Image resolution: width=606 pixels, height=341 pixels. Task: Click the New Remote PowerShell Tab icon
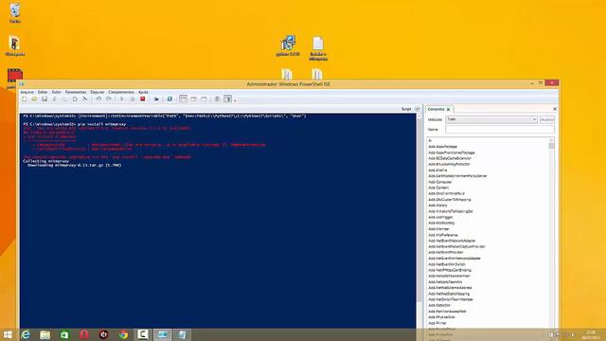[x=156, y=99]
